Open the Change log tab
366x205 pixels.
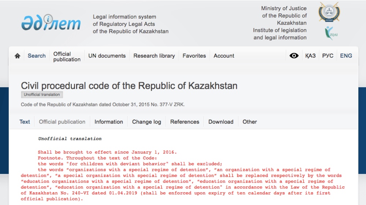147,122
